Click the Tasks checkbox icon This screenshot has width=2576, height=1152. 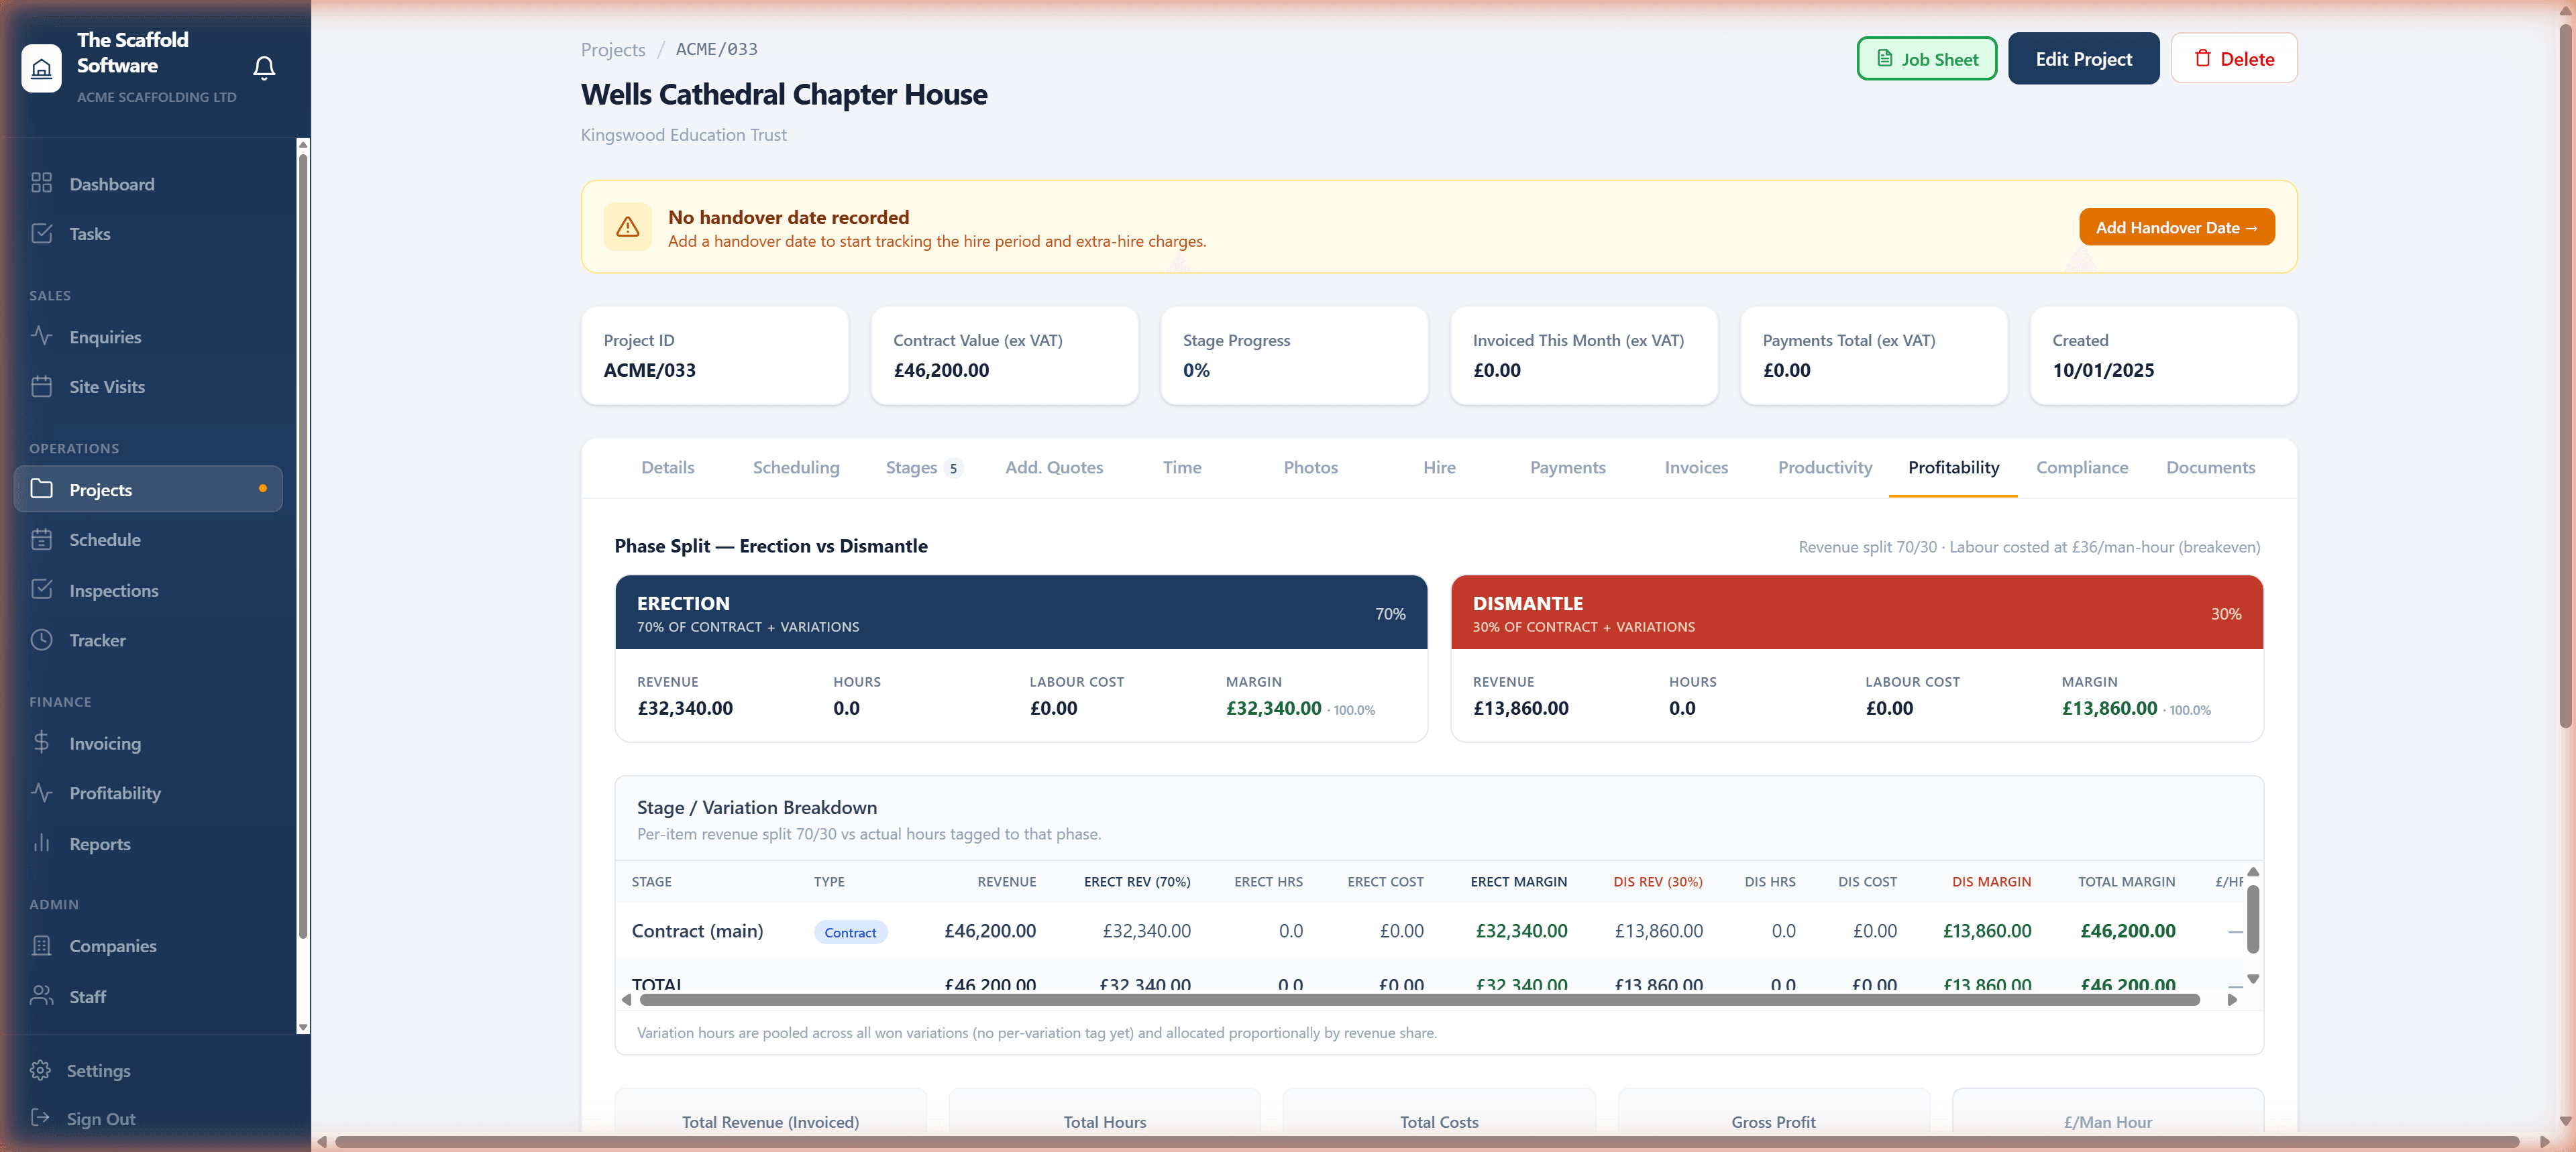[x=41, y=233]
